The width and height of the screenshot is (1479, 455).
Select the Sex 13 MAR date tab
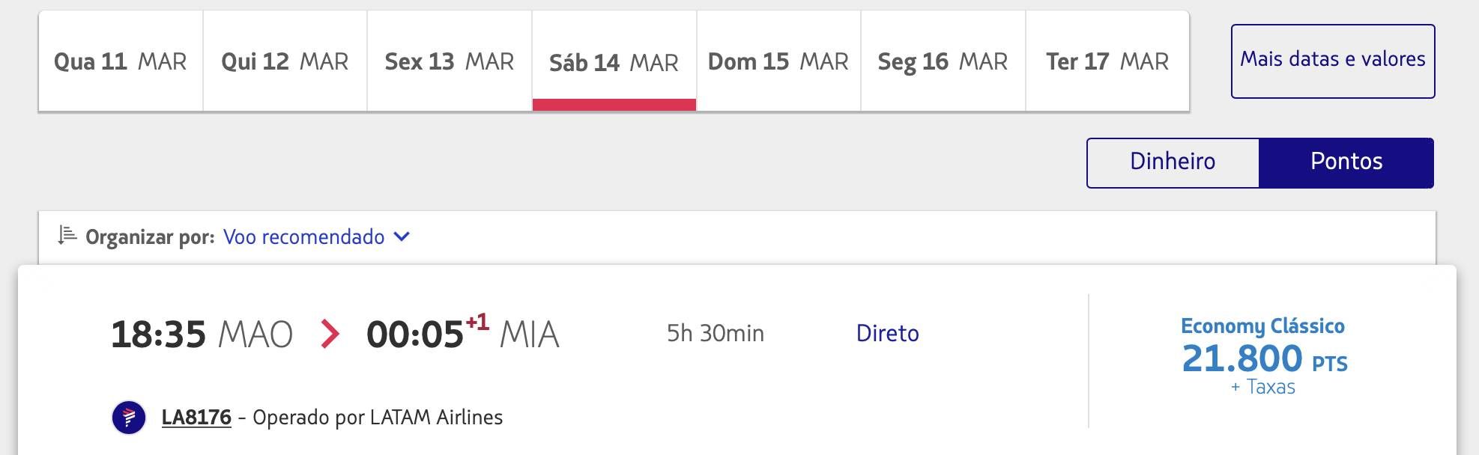[x=450, y=61]
